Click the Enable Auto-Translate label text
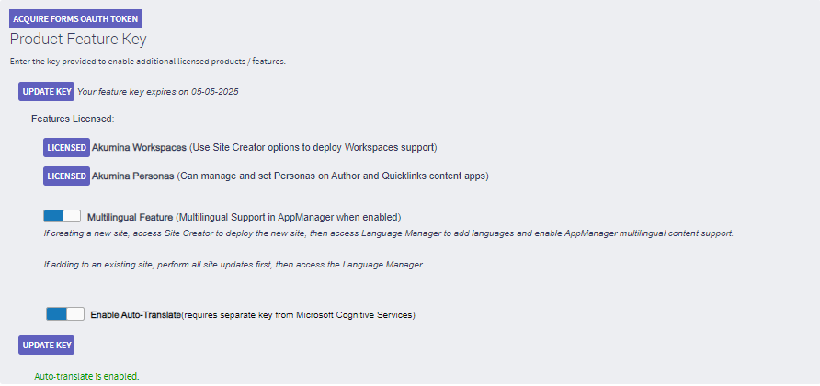This screenshot has width=820, height=386. [135, 315]
